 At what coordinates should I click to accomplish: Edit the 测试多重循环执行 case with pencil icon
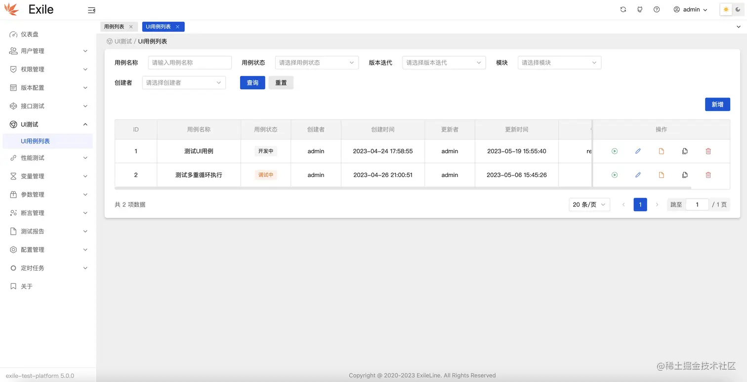[x=638, y=174]
